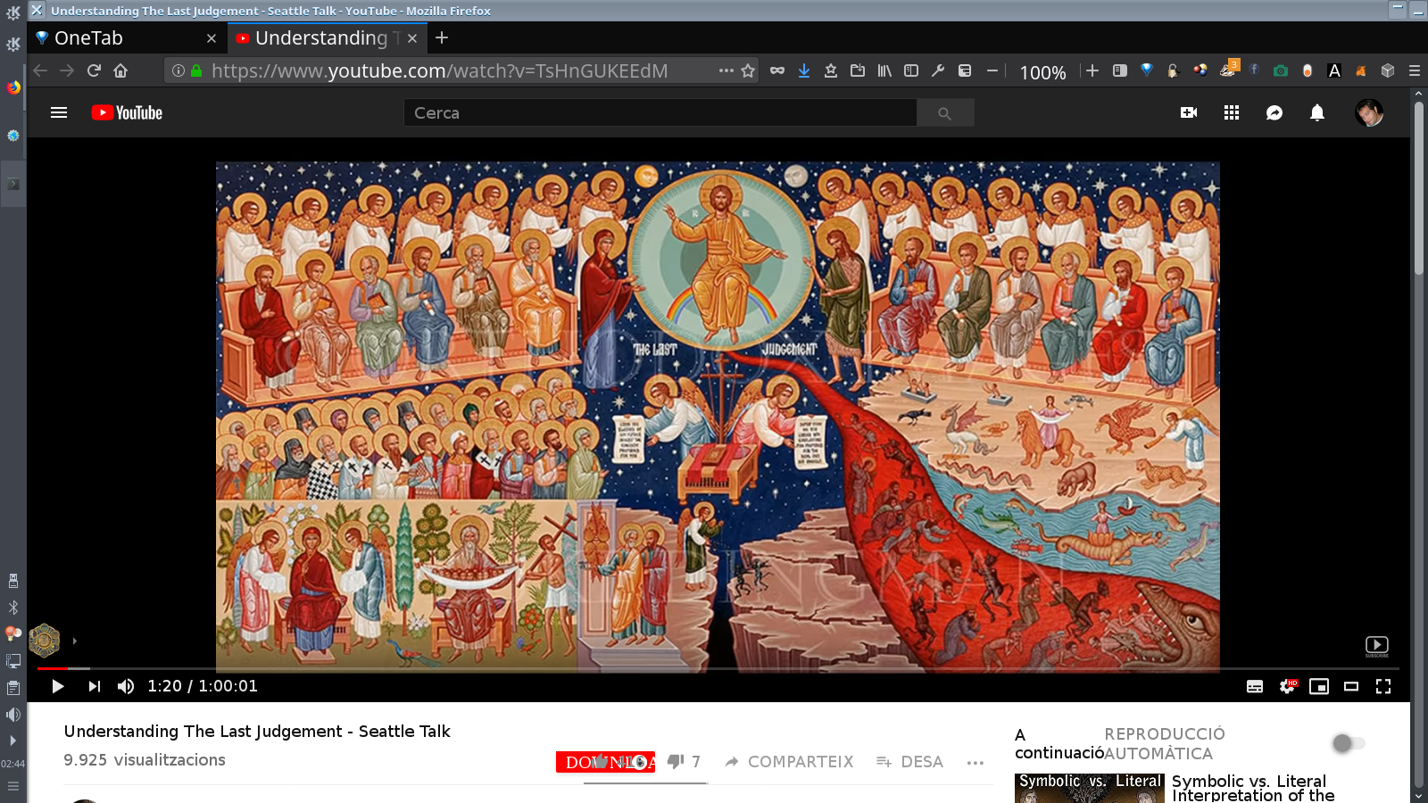Close the OneTab tab
Image resolution: width=1428 pixels, height=803 pixels.
212,38
